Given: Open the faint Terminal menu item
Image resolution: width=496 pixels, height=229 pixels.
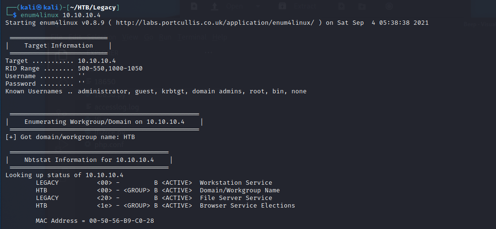Looking at the screenshot, I should coord(192,37).
